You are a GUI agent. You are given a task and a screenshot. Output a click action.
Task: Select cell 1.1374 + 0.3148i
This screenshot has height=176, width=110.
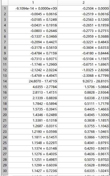33,148
